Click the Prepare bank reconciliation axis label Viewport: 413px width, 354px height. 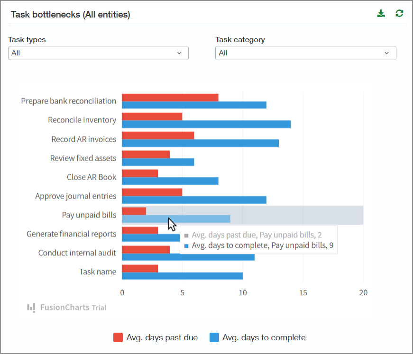click(x=68, y=101)
